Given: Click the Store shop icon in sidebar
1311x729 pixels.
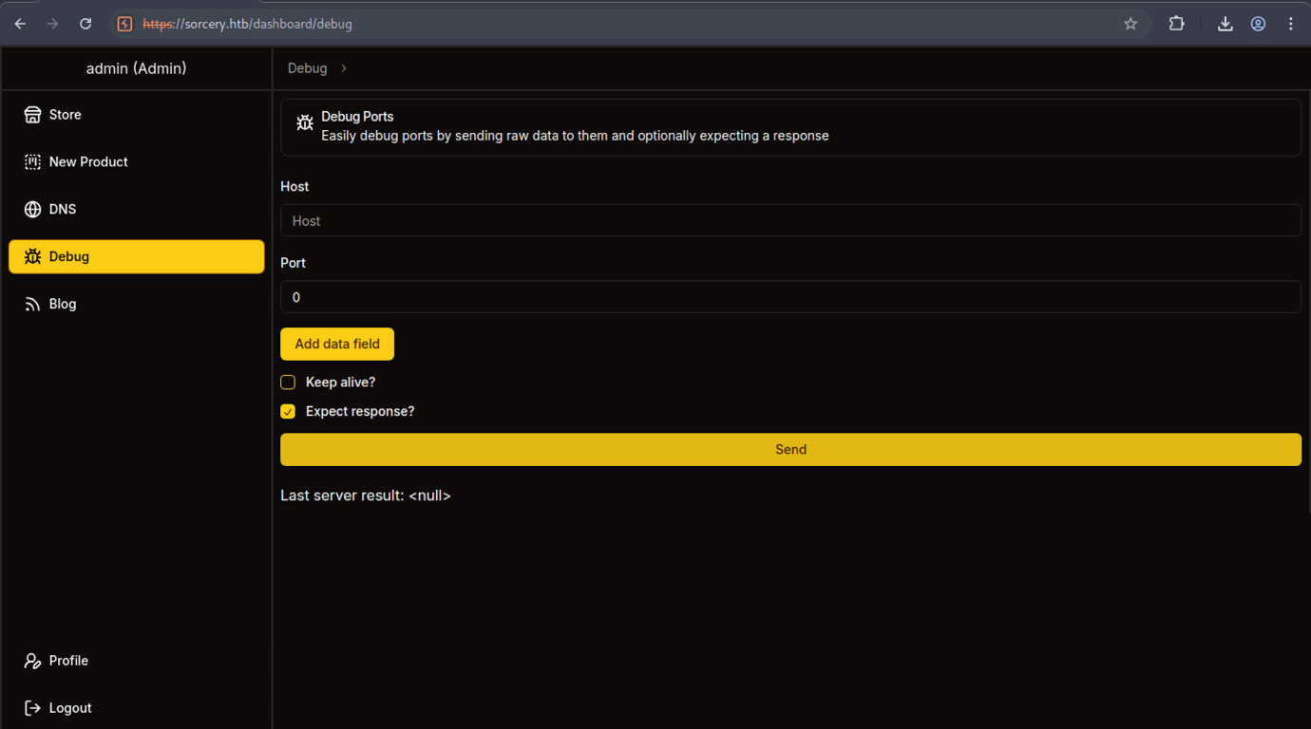Looking at the screenshot, I should click(32, 115).
